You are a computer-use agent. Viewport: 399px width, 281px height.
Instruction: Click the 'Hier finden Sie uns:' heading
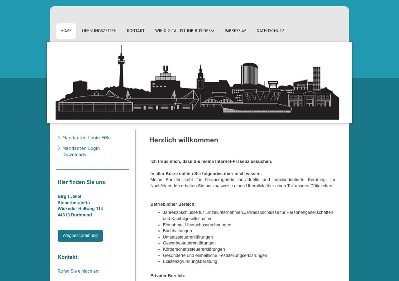[82, 182]
